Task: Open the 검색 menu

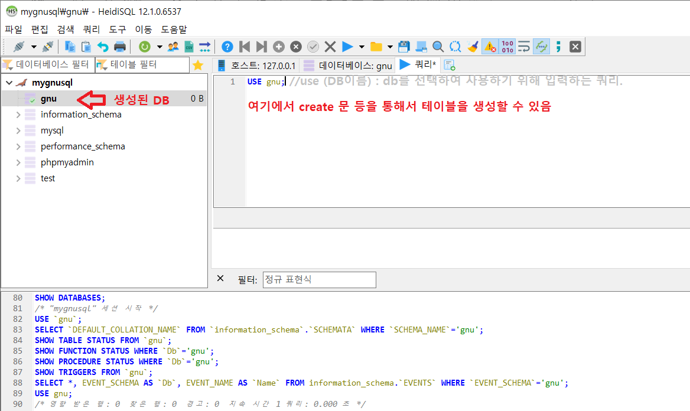Action: point(66,30)
